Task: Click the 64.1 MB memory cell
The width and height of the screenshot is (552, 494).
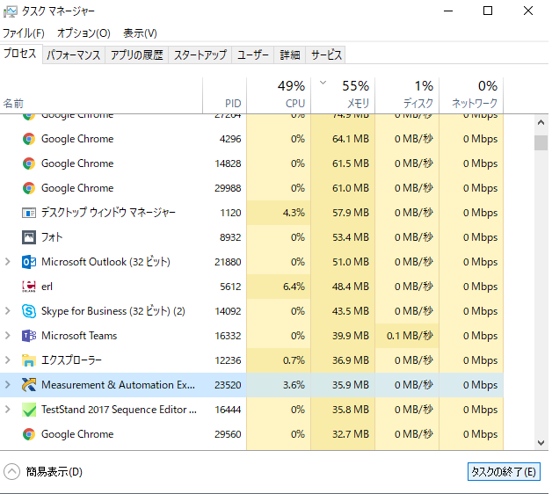Action: (x=343, y=139)
